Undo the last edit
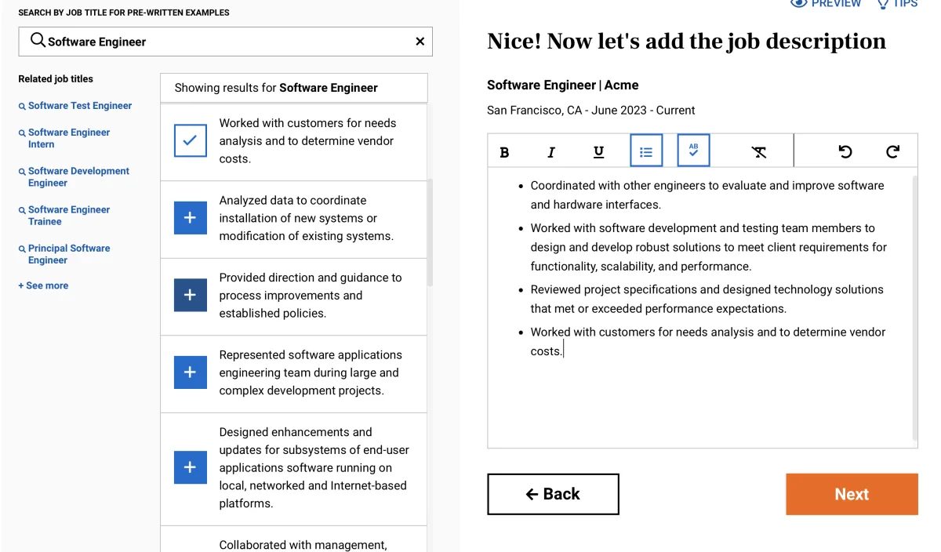 845,152
